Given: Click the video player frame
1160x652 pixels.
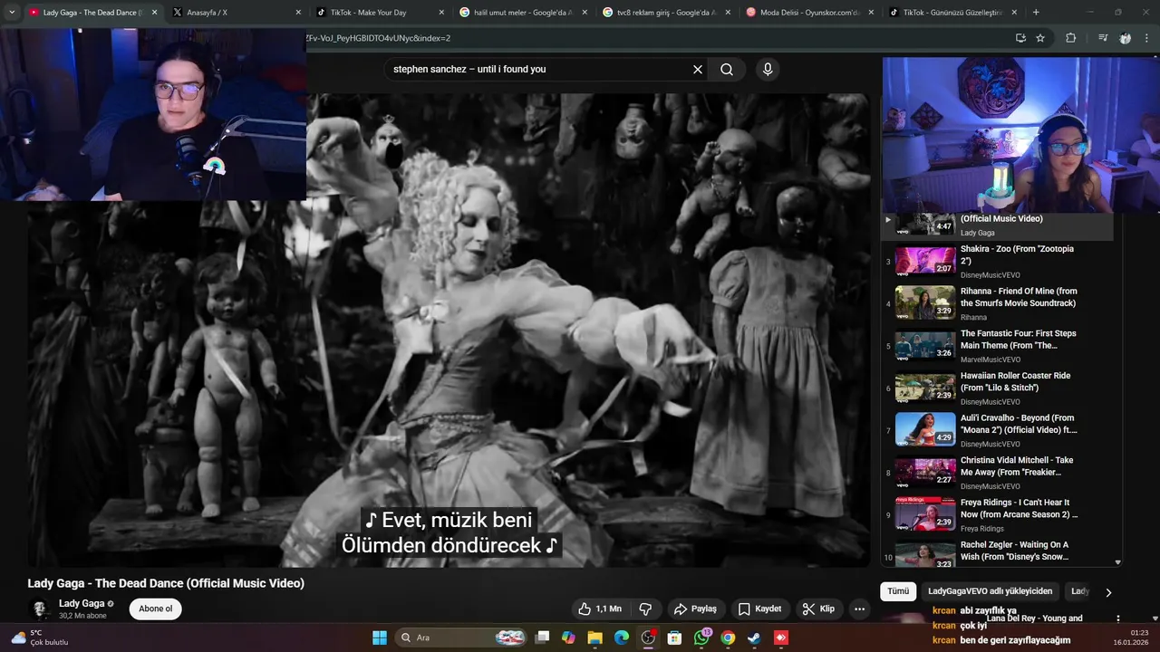Looking at the screenshot, I should (449, 331).
